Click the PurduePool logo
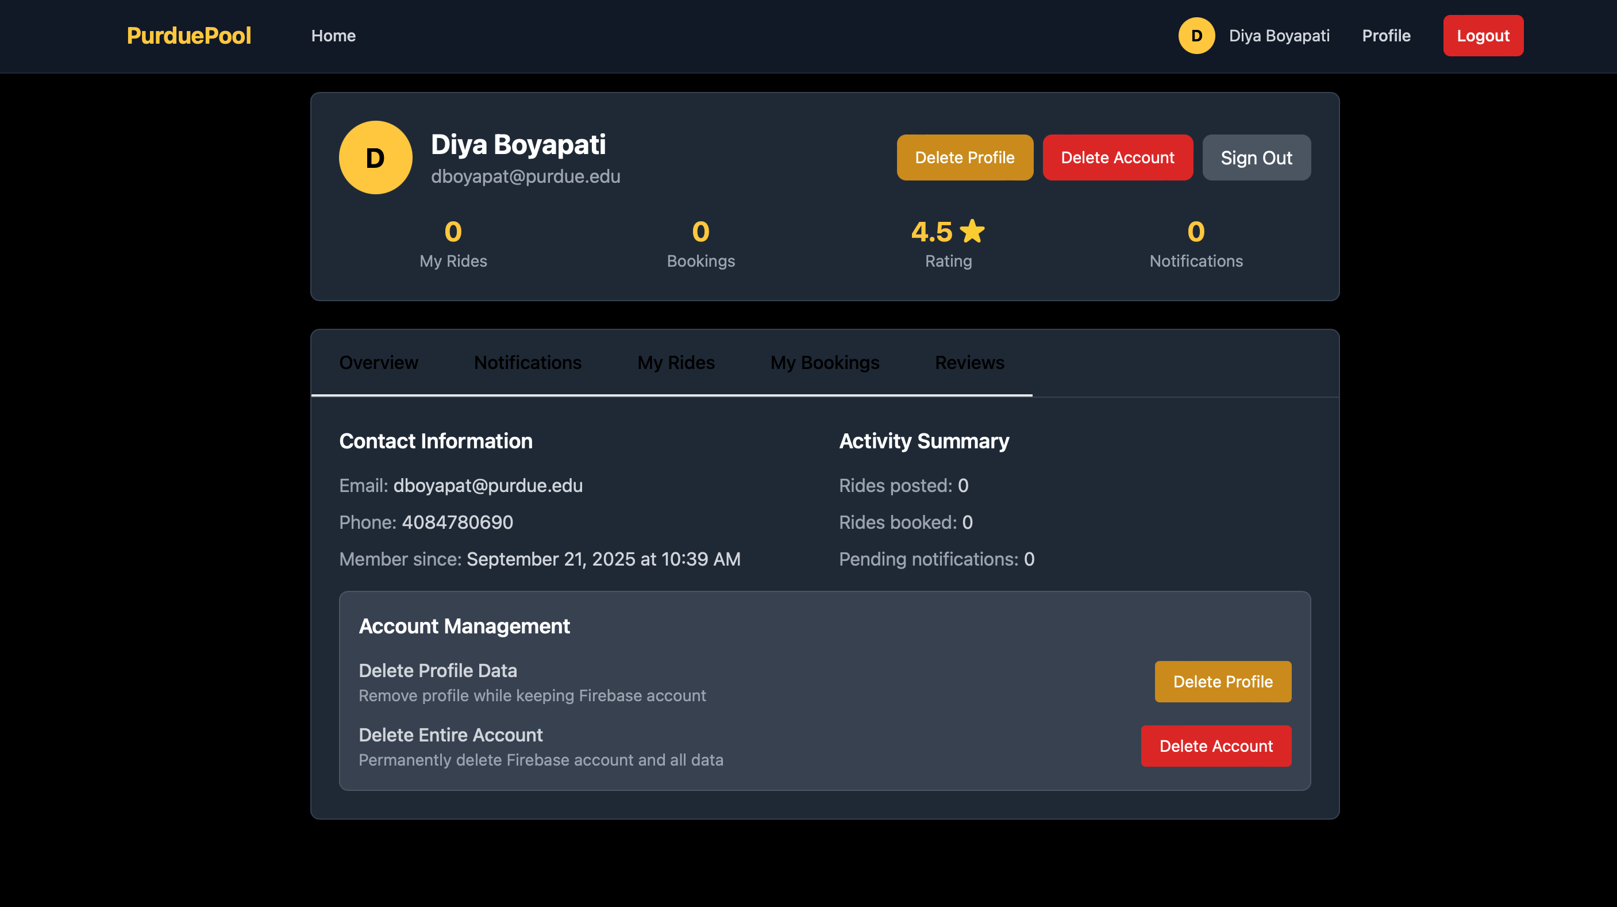This screenshot has height=907, width=1617. (188, 36)
